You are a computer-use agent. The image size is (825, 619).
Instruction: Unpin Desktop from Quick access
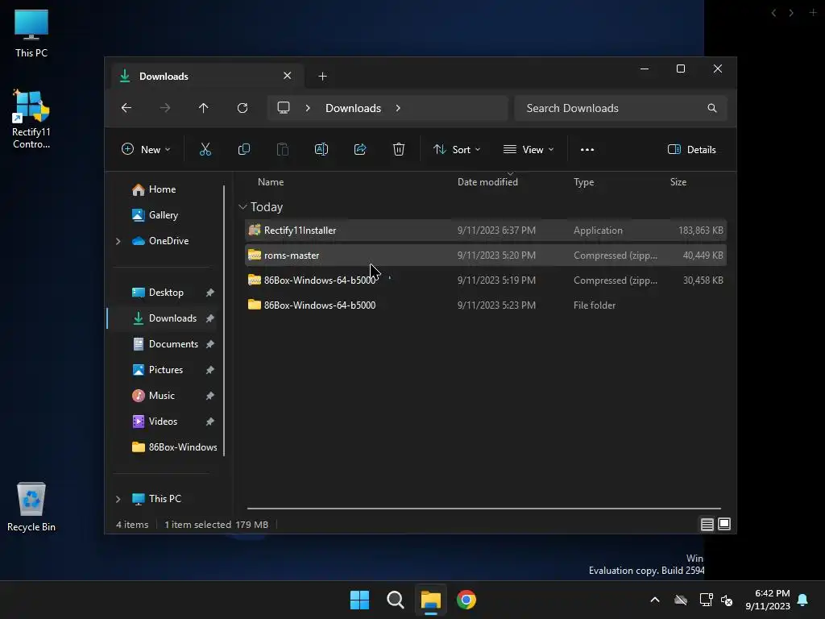click(x=210, y=293)
